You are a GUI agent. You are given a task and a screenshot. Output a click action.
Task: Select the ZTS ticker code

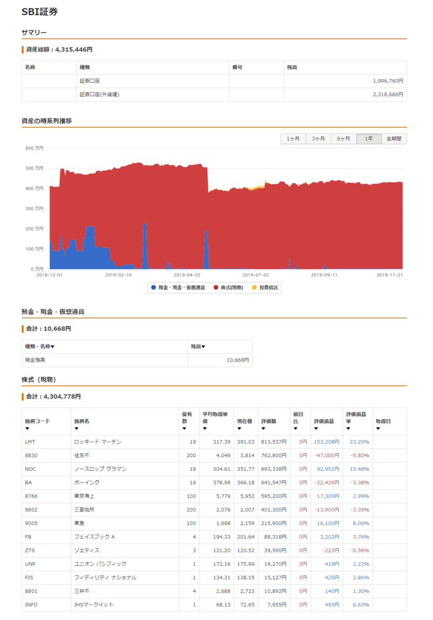click(x=29, y=550)
